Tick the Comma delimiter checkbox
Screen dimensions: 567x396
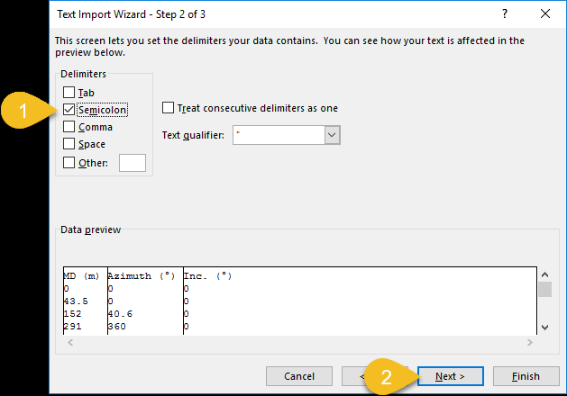tap(69, 127)
